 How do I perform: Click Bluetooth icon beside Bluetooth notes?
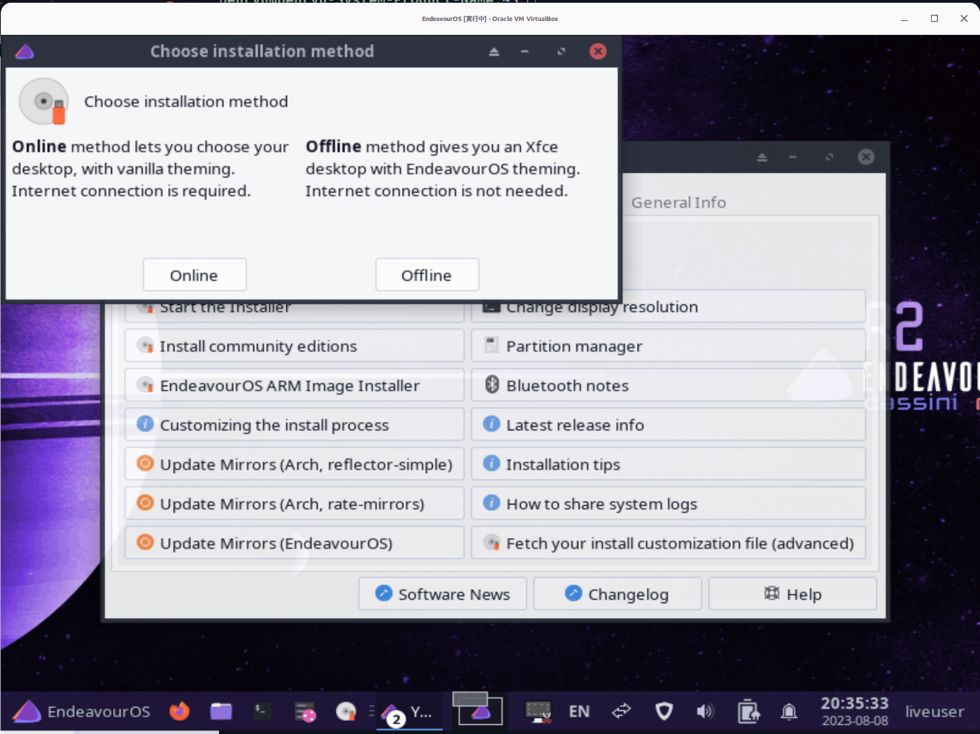[492, 384]
